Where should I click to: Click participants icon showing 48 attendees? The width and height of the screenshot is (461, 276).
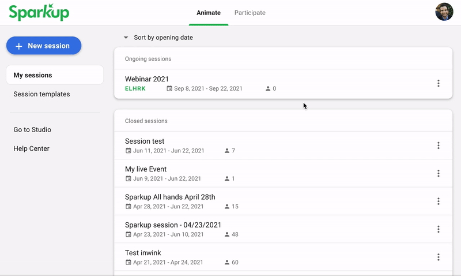point(226,234)
